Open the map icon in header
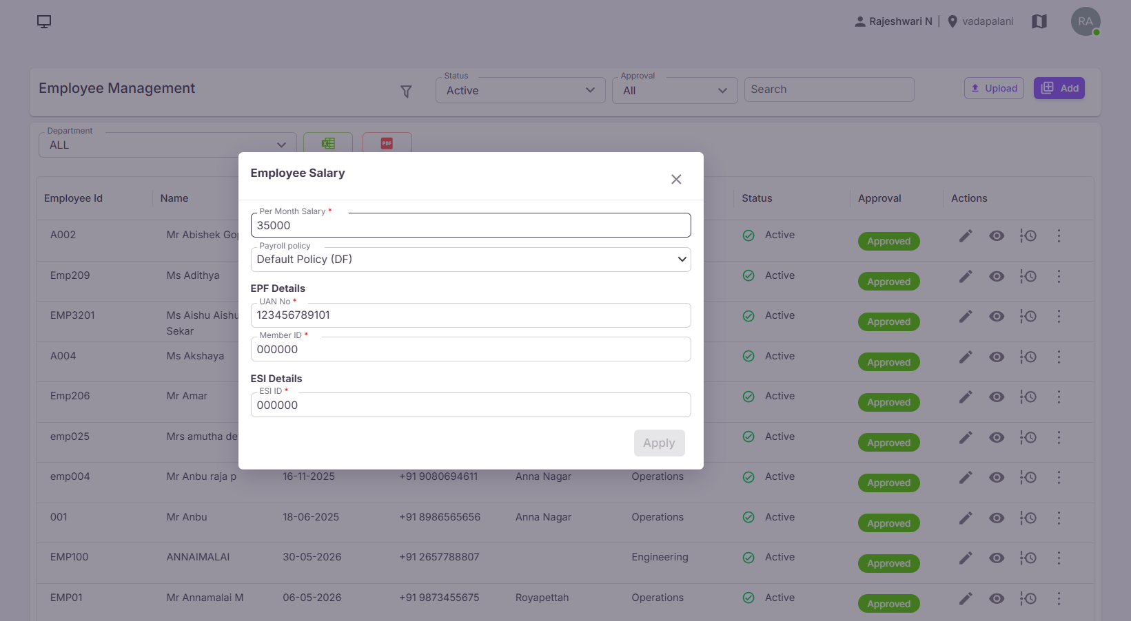The width and height of the screenshot is (1131, 621). [x=1039, y=21]
